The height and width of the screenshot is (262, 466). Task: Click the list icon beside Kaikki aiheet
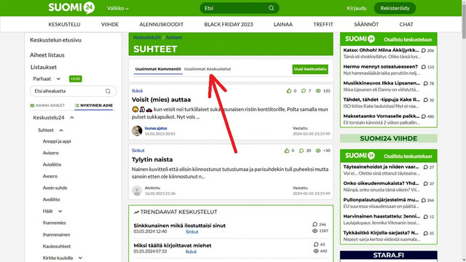pos(32,106)
